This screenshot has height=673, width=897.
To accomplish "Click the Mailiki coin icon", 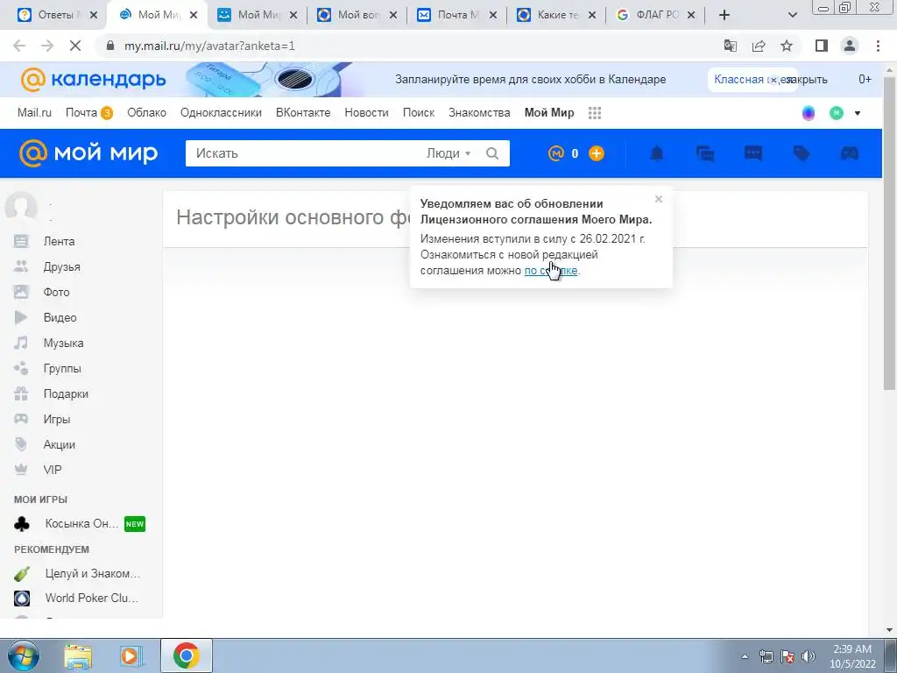I will 556,153.
